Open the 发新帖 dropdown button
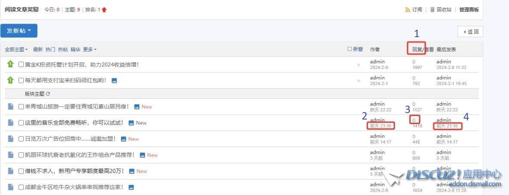This screenshot has height=195, width=509. point(19,31)
